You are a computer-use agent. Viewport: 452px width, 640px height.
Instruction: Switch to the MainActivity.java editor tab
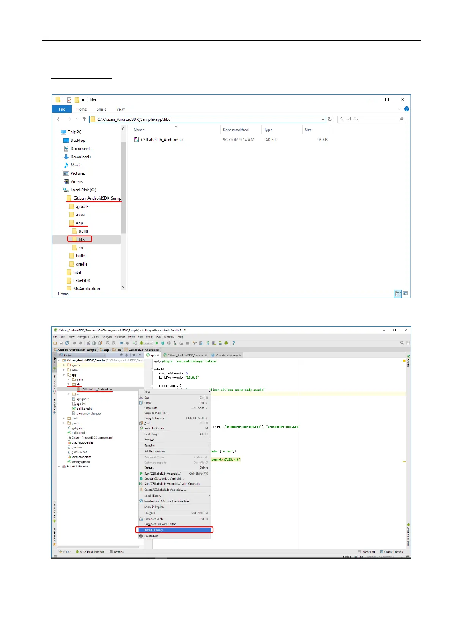coord(226,355)
